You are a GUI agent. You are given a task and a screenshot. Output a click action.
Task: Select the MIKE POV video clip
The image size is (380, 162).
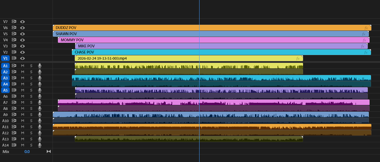(x=221, y=46)
